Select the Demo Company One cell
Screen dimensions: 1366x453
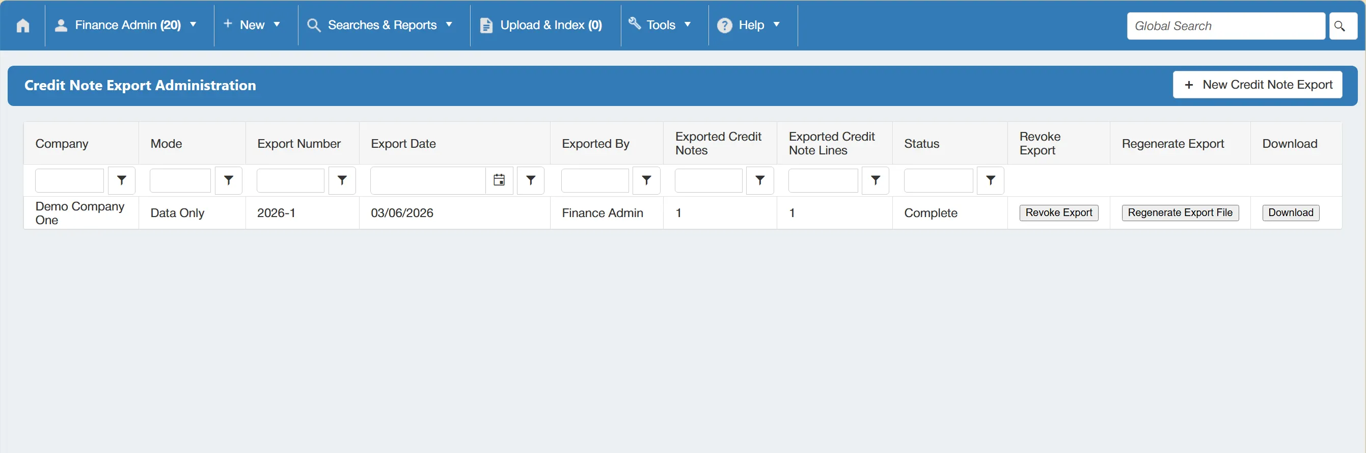(81, 212)
